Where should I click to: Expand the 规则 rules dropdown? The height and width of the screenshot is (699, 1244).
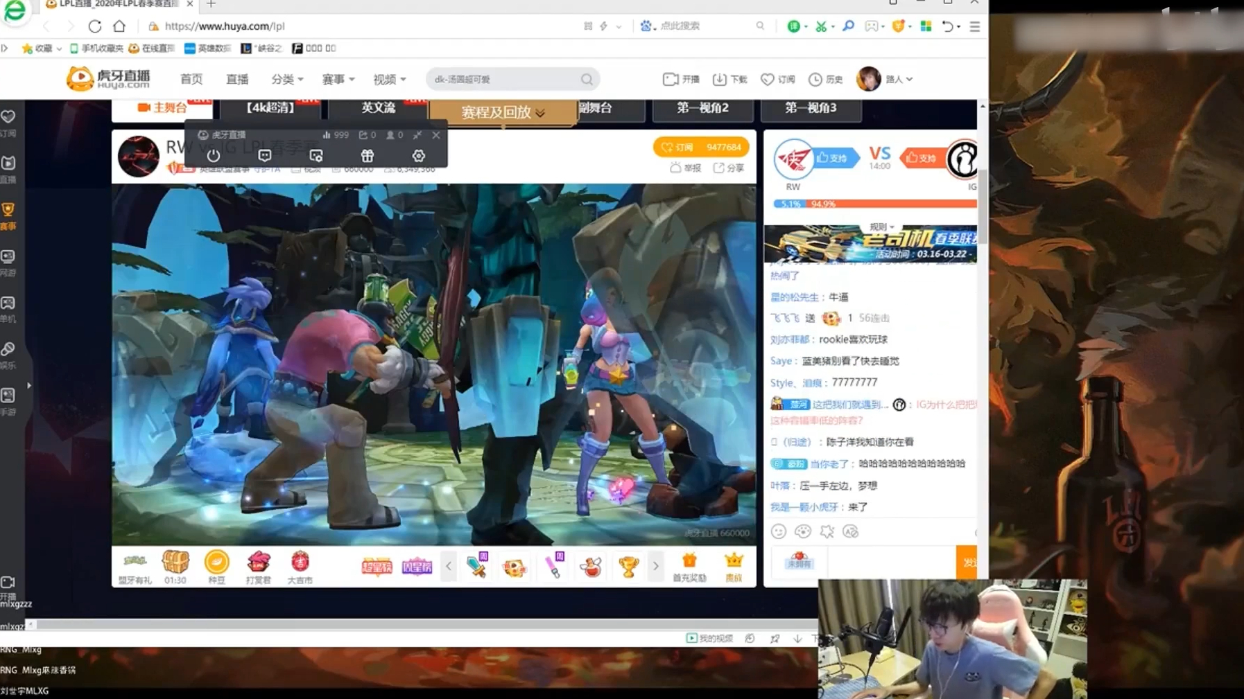pos(881,227)
